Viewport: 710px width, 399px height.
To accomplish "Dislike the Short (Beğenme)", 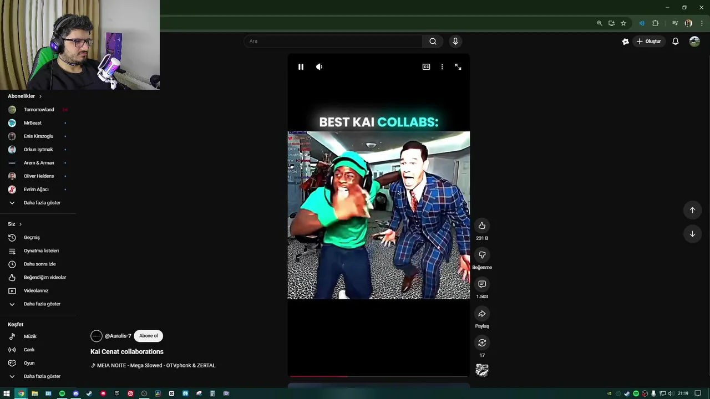I will point(482,255).
